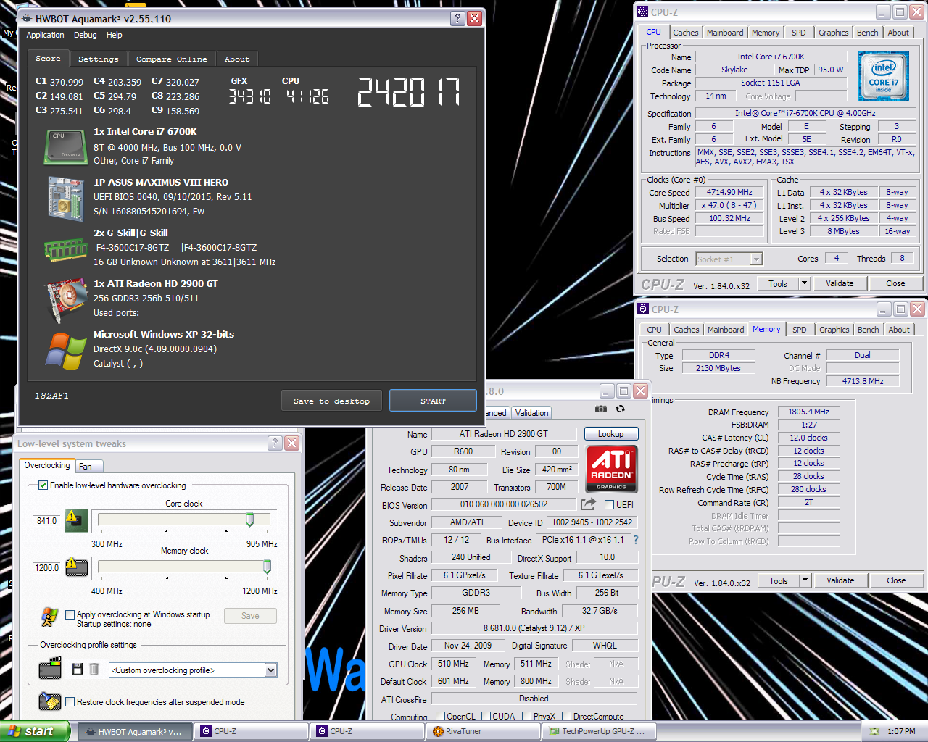Image resolution: width=928 pixels, height=742 pixels.
Task: Toggle the PhysX checkbox in GPU-Z
Action: [x=527, y=717]
